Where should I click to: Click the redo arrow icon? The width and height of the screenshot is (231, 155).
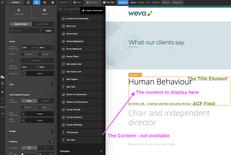[x=2, y=98]
